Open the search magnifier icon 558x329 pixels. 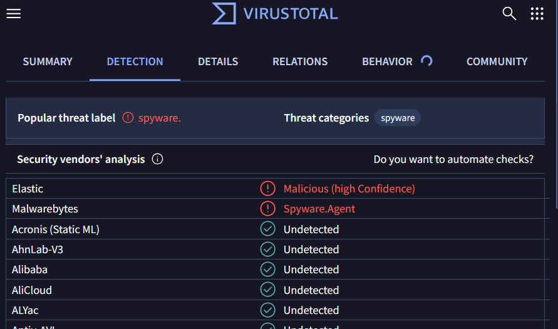pos(509,14)
